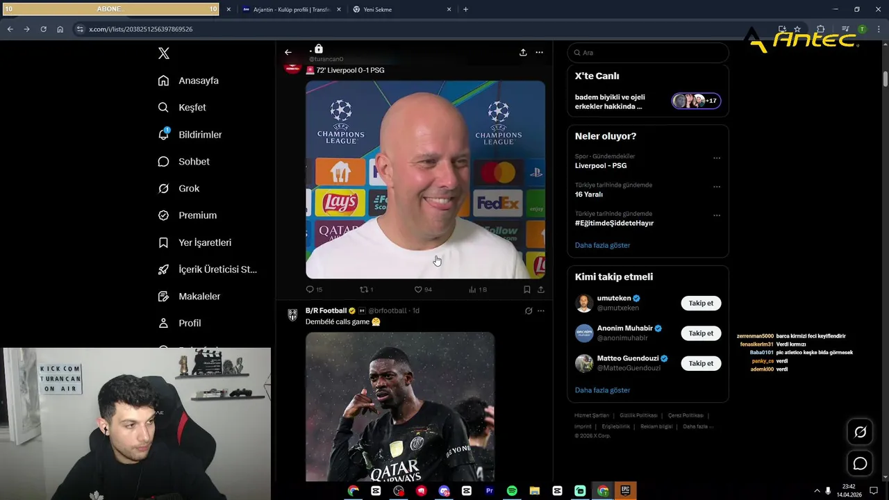This screenshot has height=500, width=889.
Task: Click the Yer İşaretleri bookmark icon
Action: (164, 242)
